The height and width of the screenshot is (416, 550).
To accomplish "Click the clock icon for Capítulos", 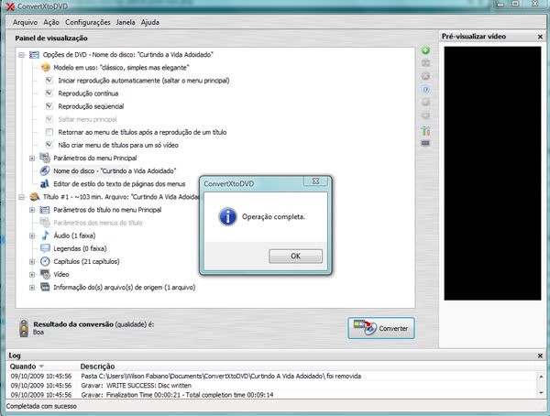I will [45, 261].
